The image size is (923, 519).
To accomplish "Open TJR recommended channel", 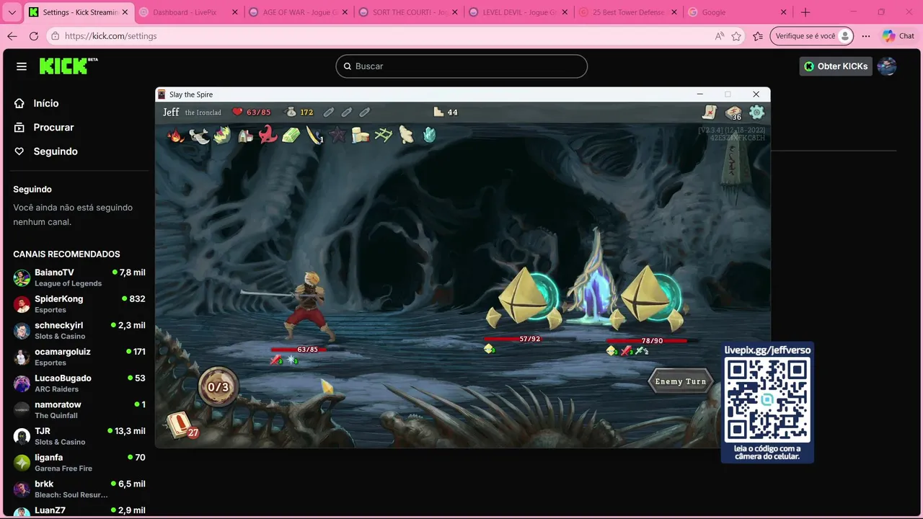I will pos(79,436).
